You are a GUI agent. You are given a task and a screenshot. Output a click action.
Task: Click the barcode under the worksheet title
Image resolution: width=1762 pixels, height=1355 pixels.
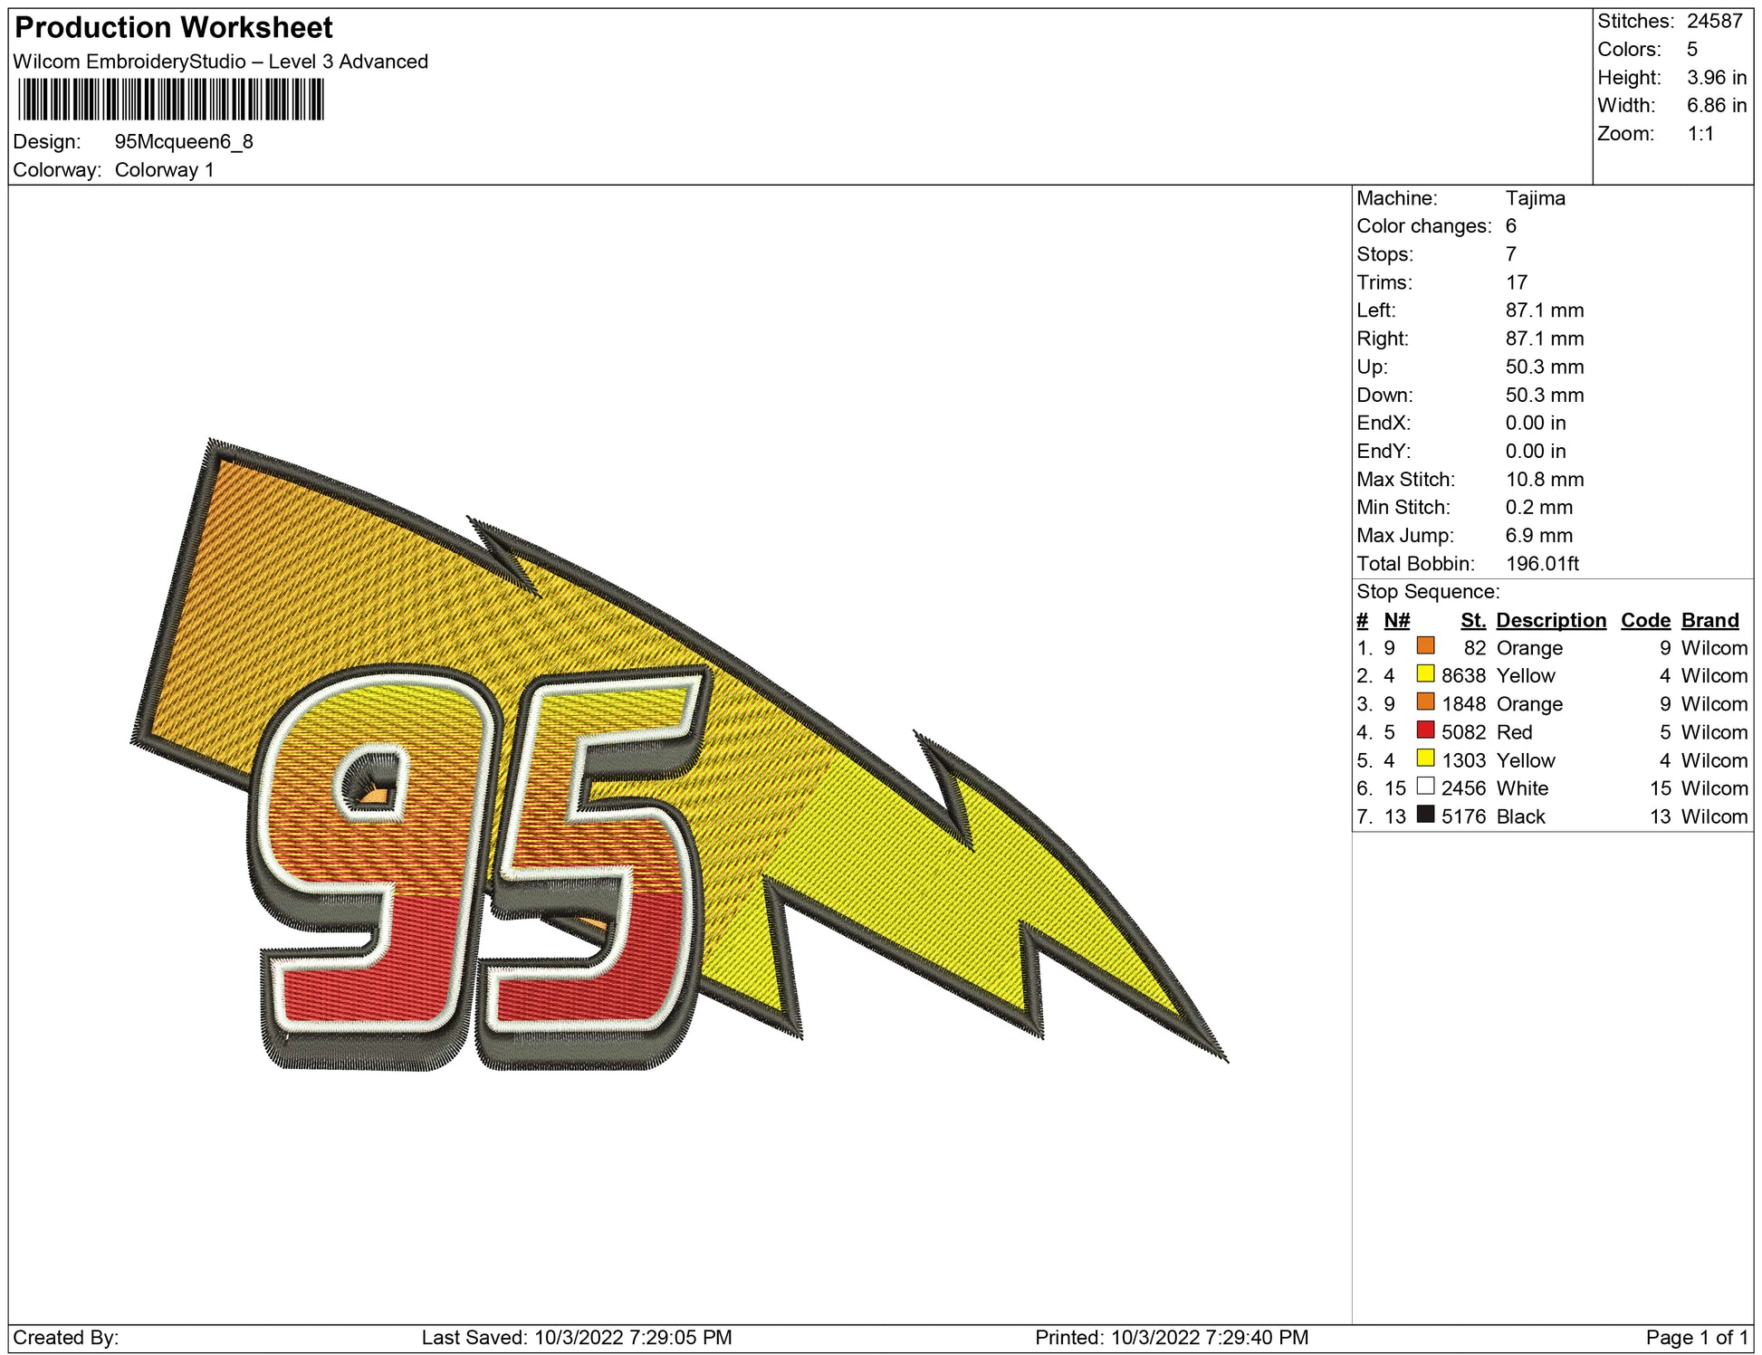point(170,100)
